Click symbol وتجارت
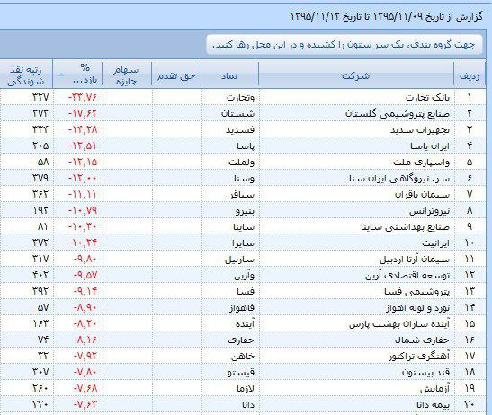The height and width of the screenshot is (415, 492). [x=240, y=98]
